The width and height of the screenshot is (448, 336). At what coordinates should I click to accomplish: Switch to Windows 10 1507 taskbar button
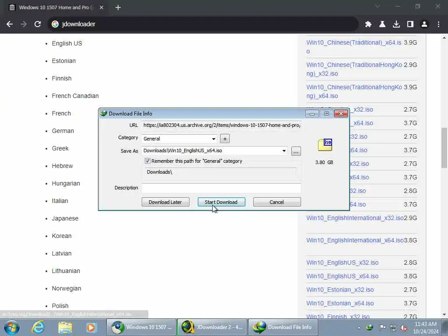click(x=141, y=327)
